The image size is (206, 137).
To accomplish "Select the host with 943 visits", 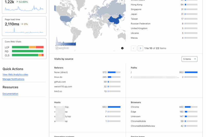I will [x=87, y=107].
